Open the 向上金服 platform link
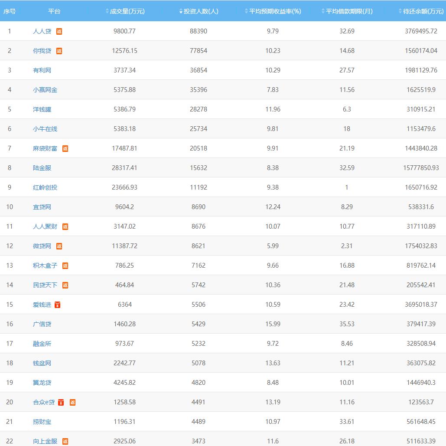Image resolution: width=446 pixels, height=446 pixels. [x=45, y=441]
